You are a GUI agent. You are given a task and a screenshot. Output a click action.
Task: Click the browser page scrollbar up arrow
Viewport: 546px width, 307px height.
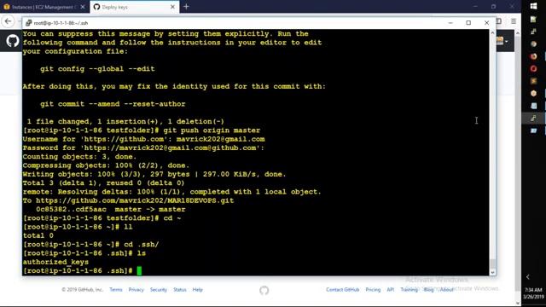[518, 32]
